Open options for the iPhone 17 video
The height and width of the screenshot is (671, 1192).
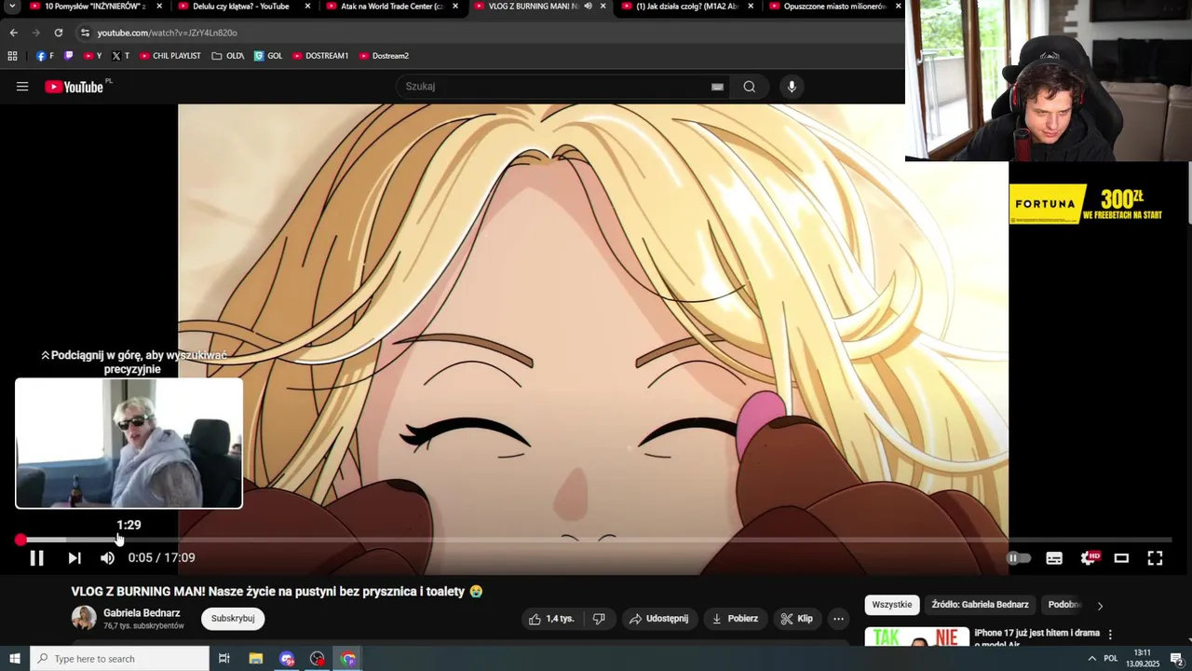[1110, 635]
